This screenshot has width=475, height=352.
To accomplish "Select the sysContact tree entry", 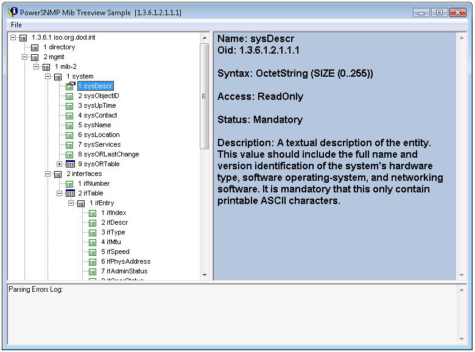I will coord(97,116).
